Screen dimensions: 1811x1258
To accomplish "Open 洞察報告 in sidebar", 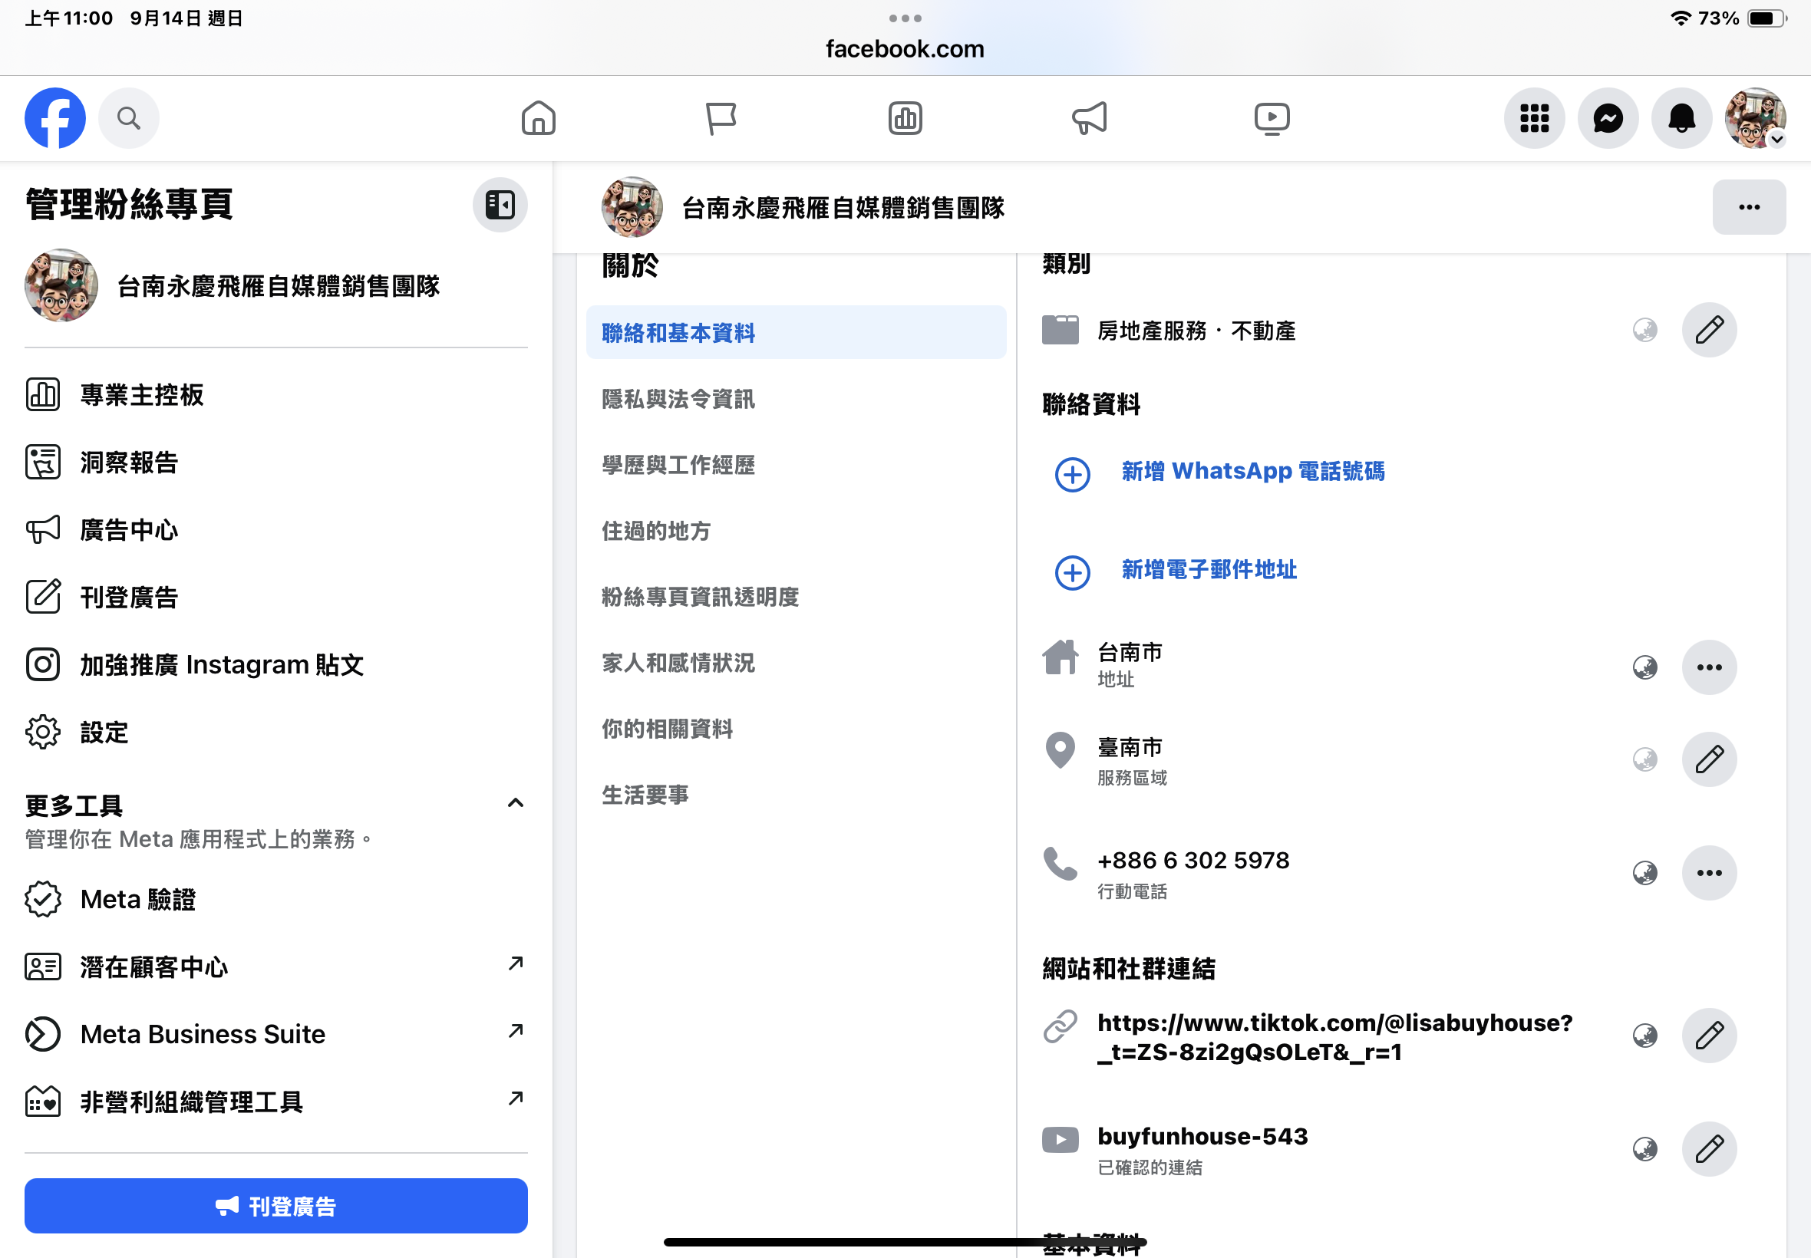I will [x=128, y=463].
